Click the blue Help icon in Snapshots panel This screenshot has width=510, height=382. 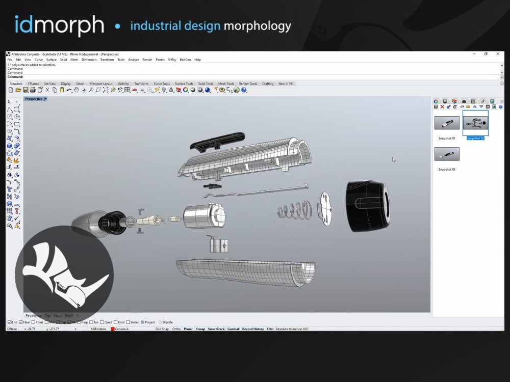tap(500, 106)
